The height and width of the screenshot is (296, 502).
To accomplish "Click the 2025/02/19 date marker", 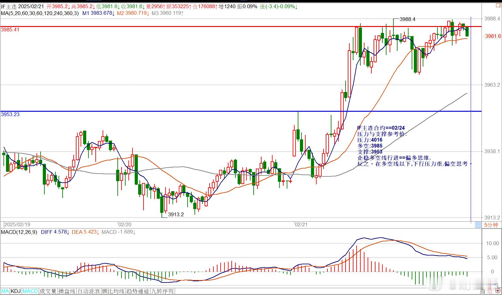I will pyautogui.click(x=17, y=224).
